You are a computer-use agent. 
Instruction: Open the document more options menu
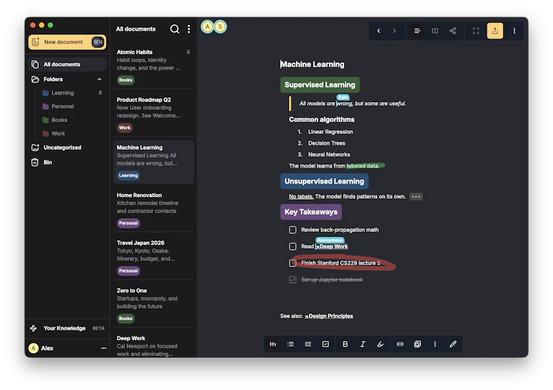coord(514,31)
